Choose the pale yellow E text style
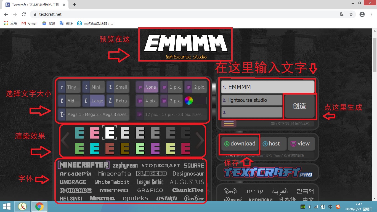This screenshot has width=377, height=212. point(170,149)
